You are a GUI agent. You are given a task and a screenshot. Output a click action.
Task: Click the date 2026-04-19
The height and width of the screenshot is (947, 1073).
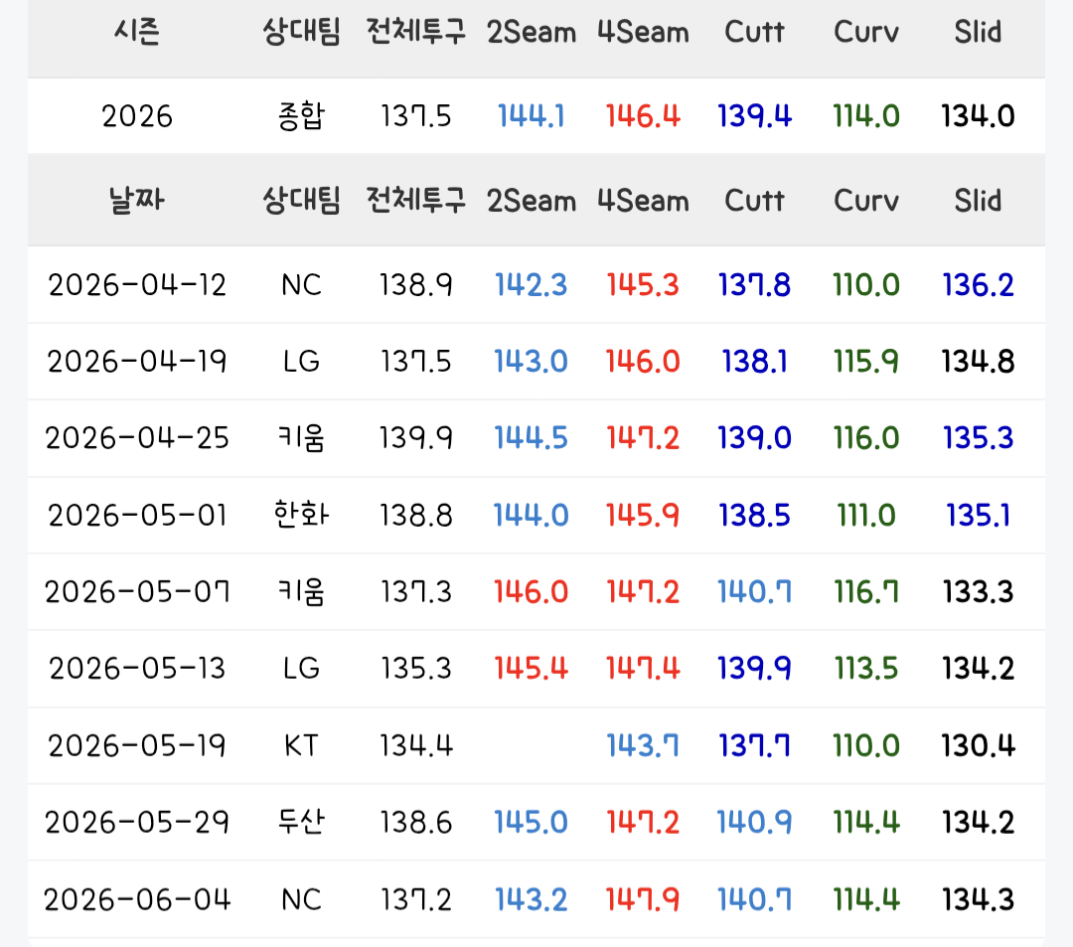(x=137, y=362)
